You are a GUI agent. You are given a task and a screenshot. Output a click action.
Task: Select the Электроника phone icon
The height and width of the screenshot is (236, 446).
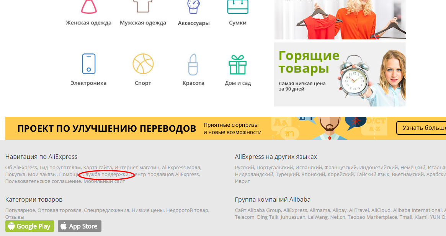pos(89,64)
